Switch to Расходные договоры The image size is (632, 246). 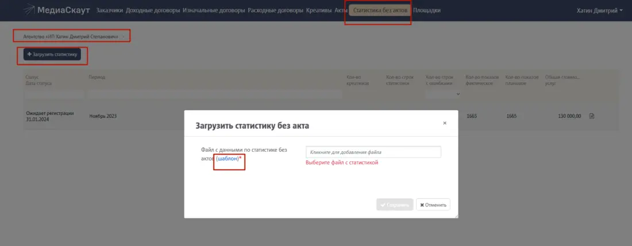[x=276, y=10]
